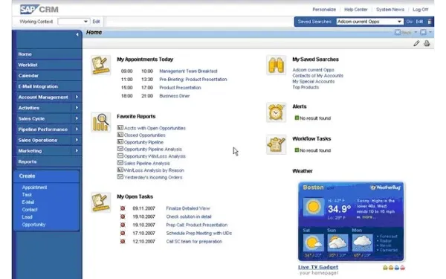Click red status icon for Call SC team task
Image resolution: width=446 pixels, height=279 pixels.
point(123,241)
